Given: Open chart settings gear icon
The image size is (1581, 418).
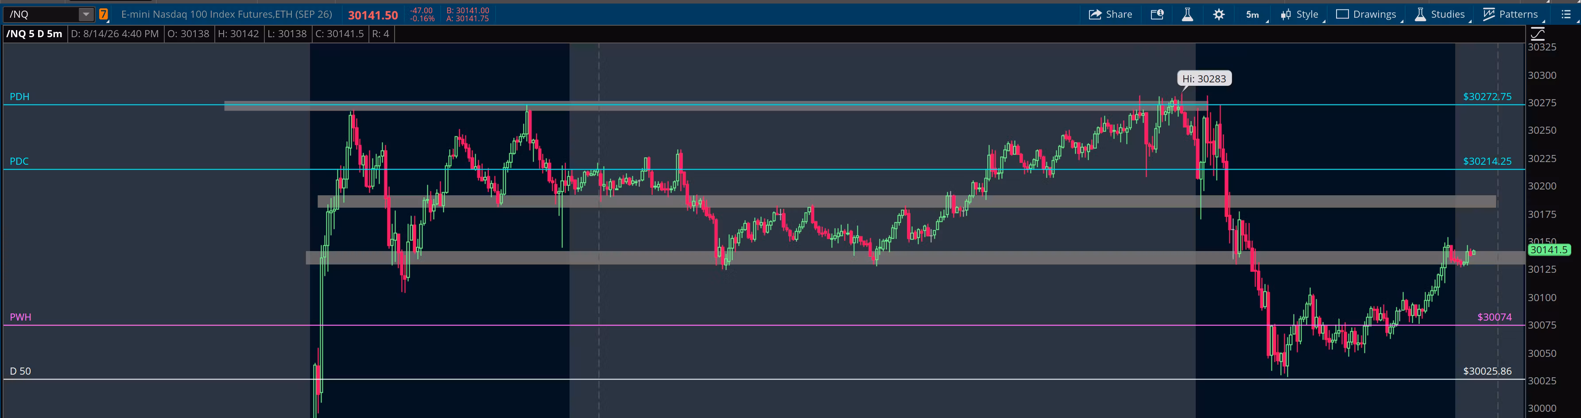Looking at the screenshot, I should [1219, 14].
